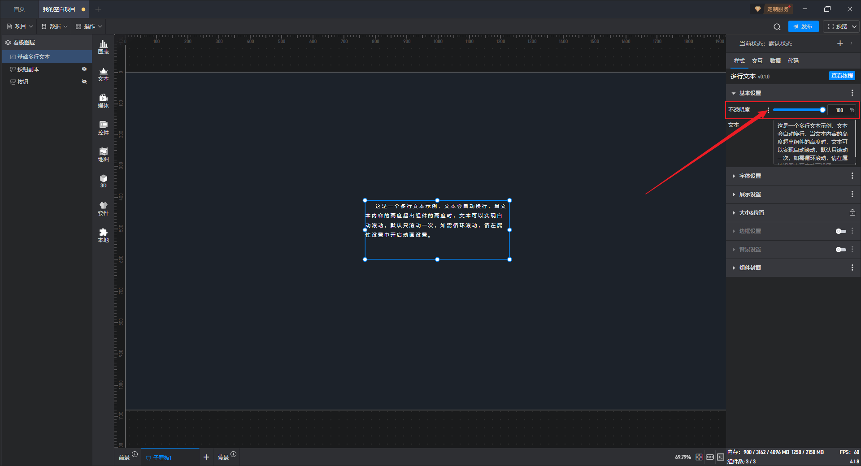This screenshot has height=466, width=861.
Task: Click the fit-canvas-to-screen icon
Action: (x=699, y=457)
